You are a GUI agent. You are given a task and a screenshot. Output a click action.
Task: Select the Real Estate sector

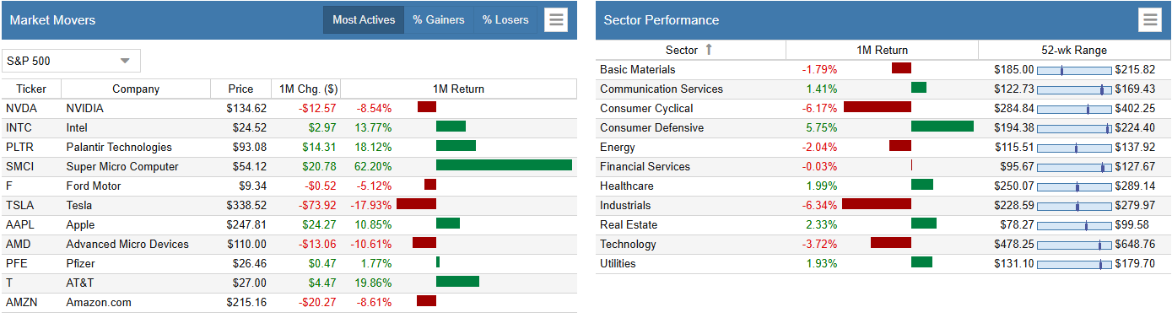click(629, 224)
